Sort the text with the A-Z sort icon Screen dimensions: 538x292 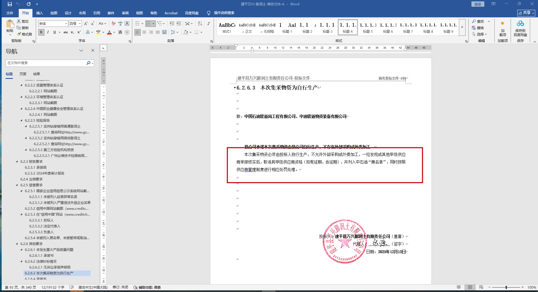[200, 23]
